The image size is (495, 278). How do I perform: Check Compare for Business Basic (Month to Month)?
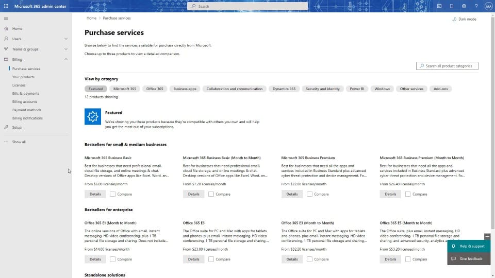pos(211,194)
